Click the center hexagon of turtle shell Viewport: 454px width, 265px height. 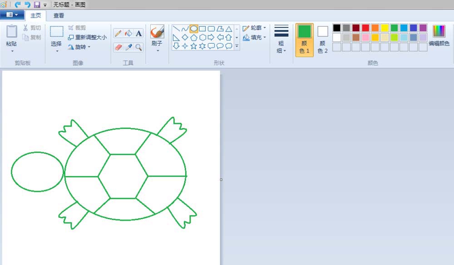coord(123,177)
